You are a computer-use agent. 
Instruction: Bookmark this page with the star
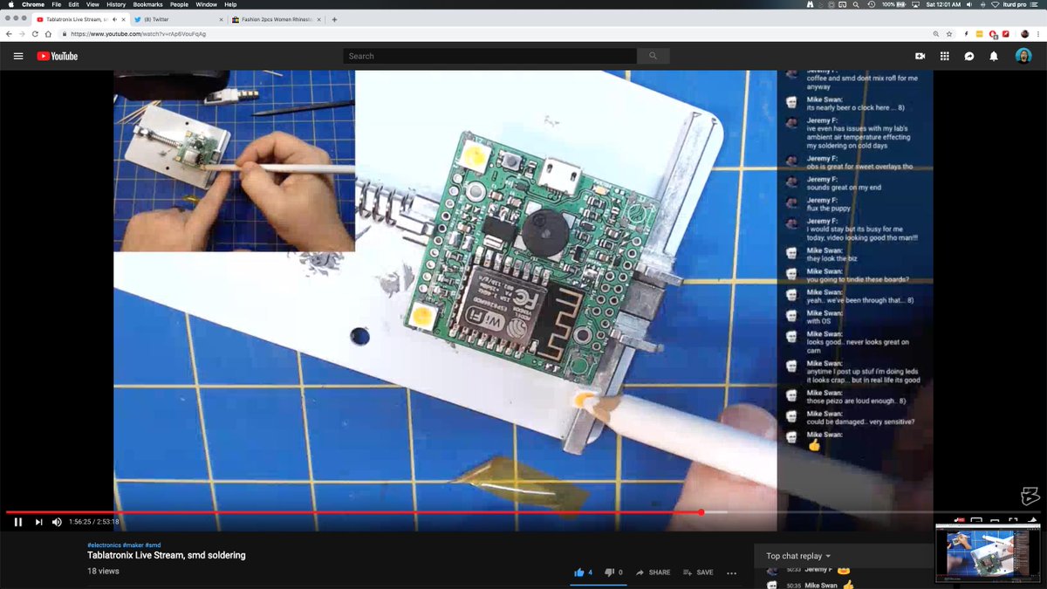tap(949, 34)
